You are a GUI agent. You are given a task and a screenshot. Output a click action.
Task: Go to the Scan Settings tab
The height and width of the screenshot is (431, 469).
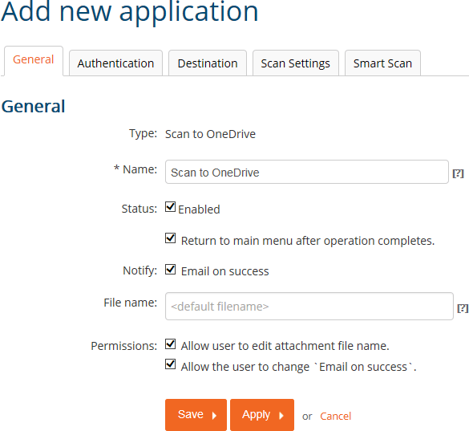pyautogui.click(x=296, y=63)
